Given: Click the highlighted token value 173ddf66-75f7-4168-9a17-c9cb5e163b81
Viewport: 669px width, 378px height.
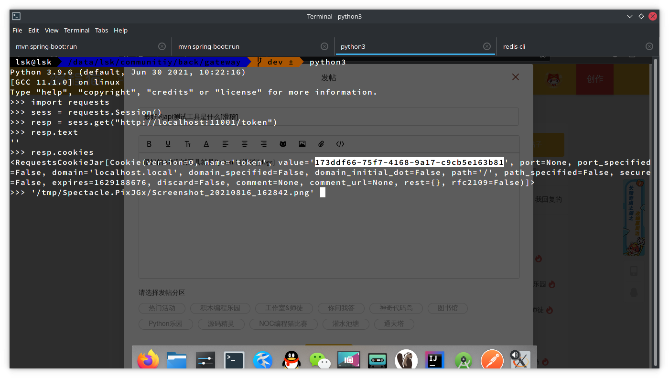Looking at the screenshot, I should click(x=409, y=162).
